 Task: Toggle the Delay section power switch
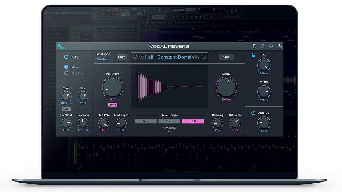(x=66, y=57)
